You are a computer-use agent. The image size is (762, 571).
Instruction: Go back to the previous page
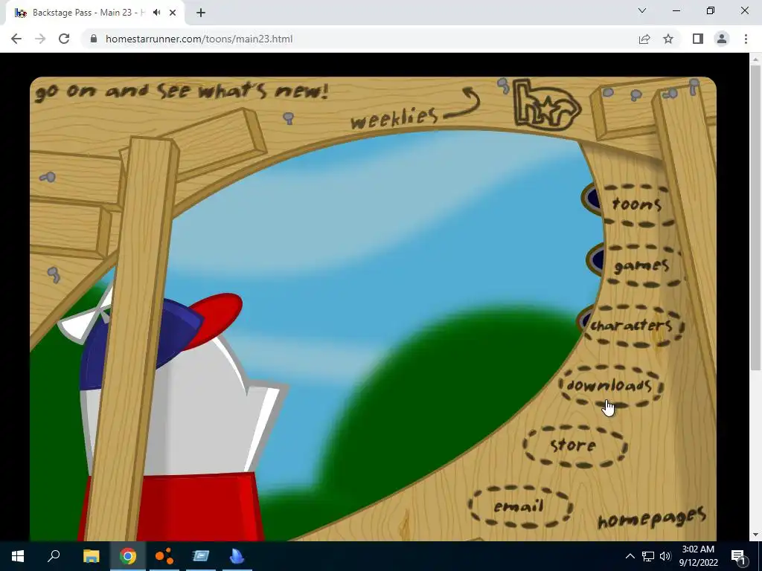tap(16, 39)
